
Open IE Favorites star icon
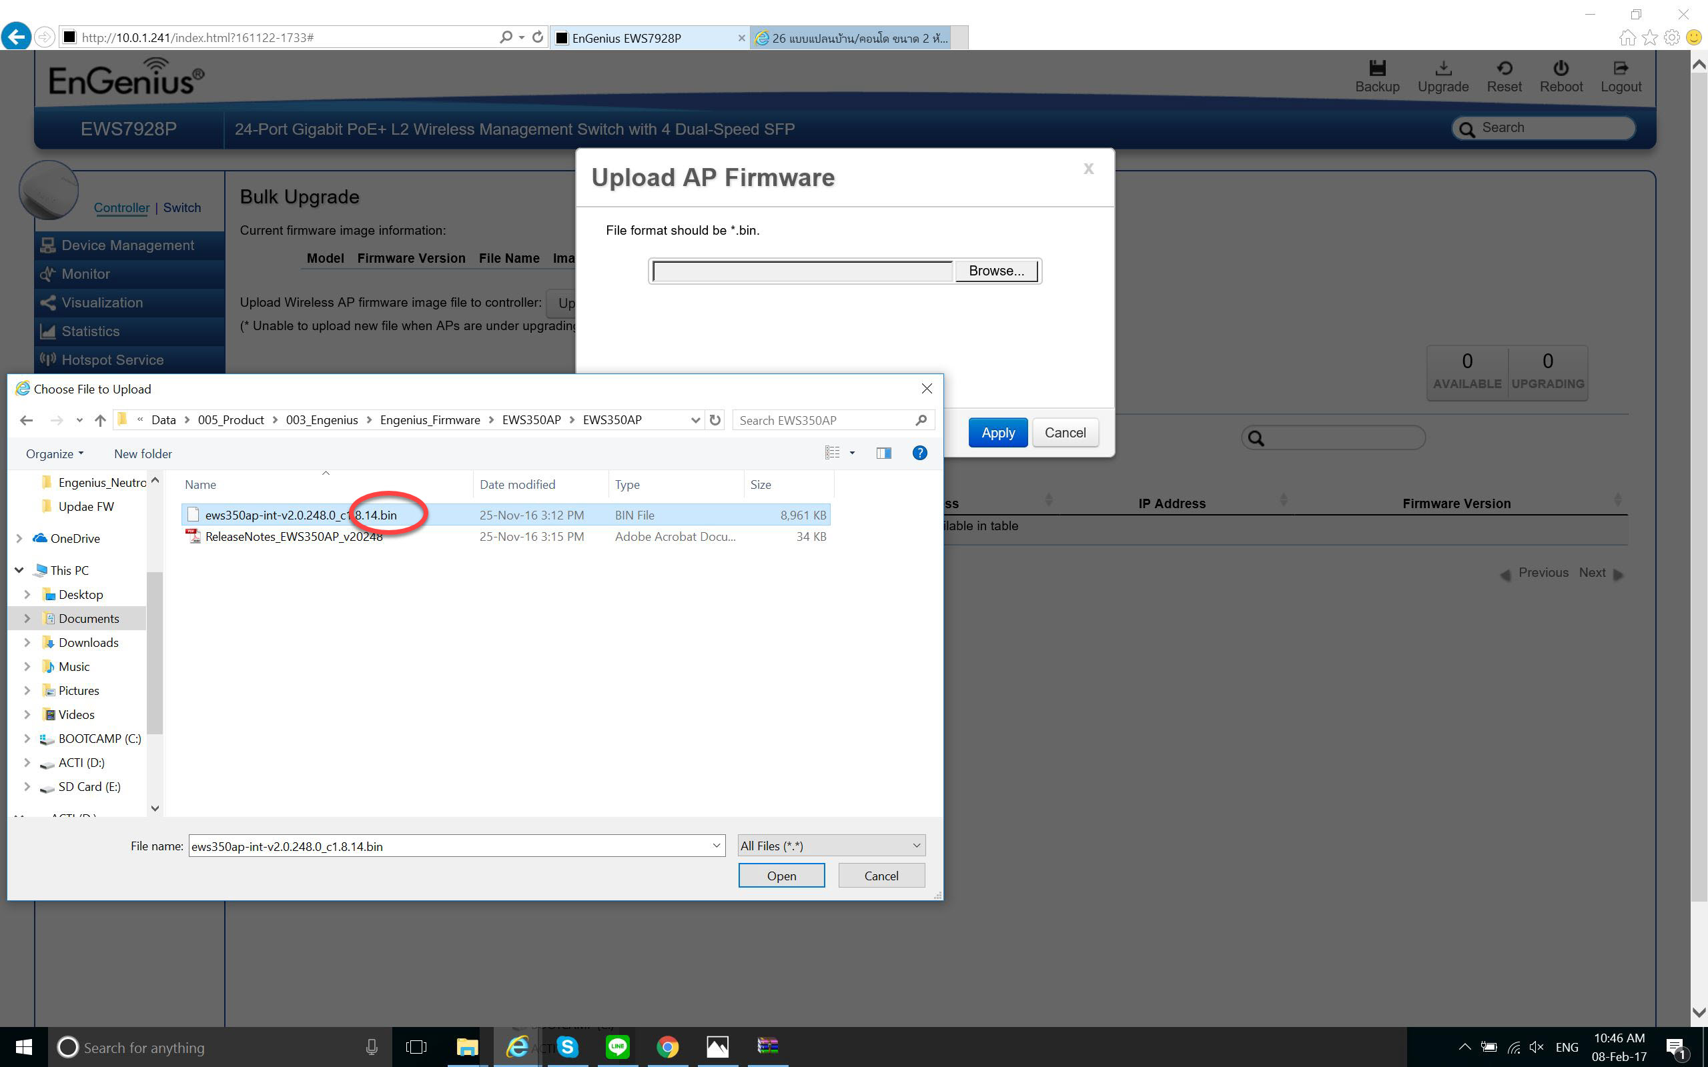(1649, 37)
